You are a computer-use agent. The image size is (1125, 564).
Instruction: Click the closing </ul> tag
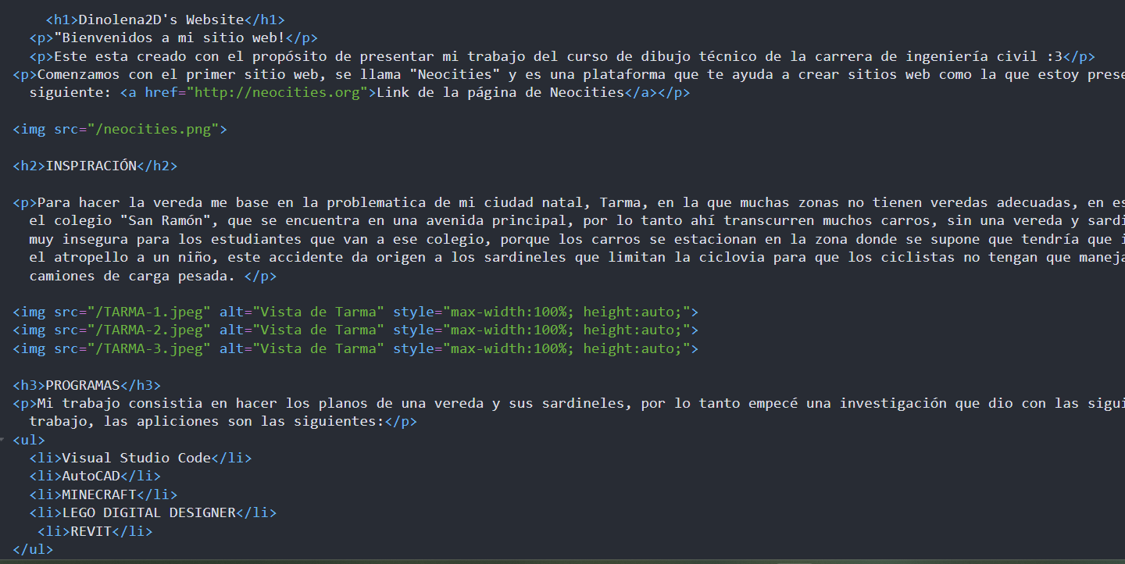point(33,549)
